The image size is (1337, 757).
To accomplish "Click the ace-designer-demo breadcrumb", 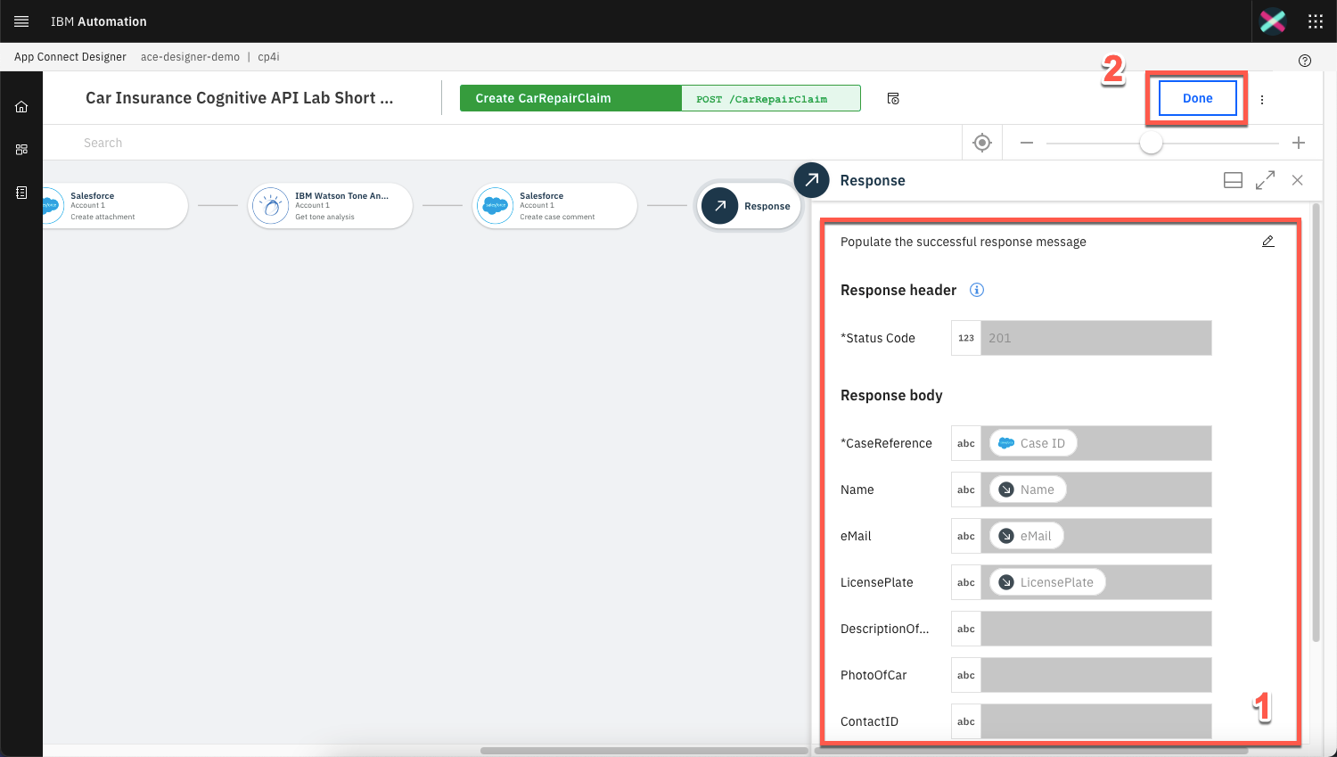I will 190,57.
